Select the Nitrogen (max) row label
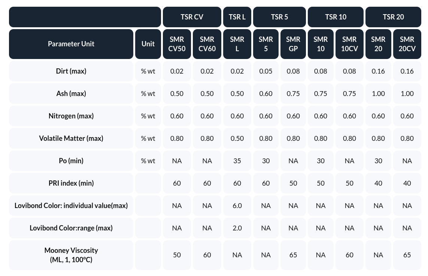Screen dimensions: 428x276 click(x=71, y=116)
